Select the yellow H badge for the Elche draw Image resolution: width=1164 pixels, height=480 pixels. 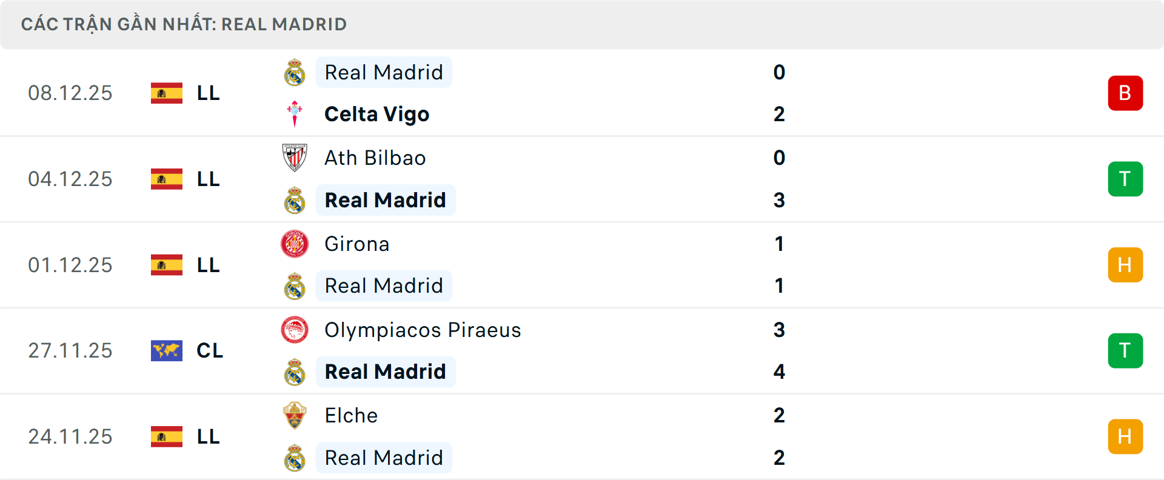click(1126, 436)
